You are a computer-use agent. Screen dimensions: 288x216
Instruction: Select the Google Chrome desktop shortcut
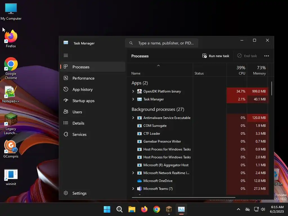(11, 68)
